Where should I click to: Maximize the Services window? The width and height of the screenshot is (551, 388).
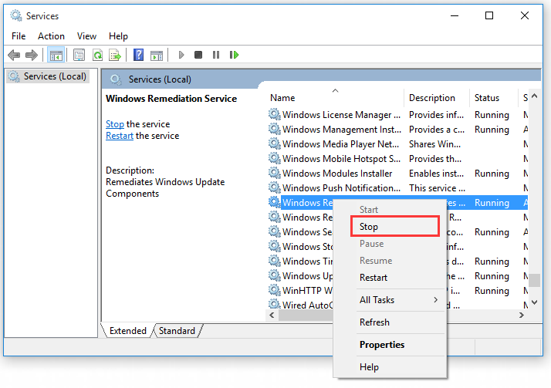488,15
